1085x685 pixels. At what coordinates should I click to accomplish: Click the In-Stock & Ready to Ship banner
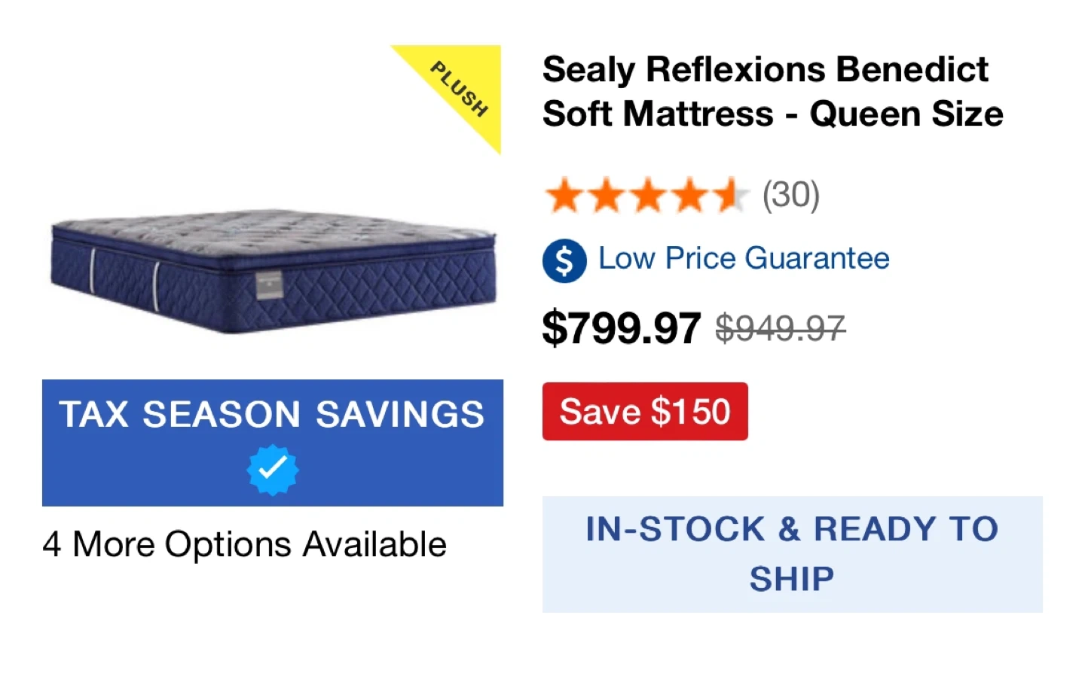792,554
